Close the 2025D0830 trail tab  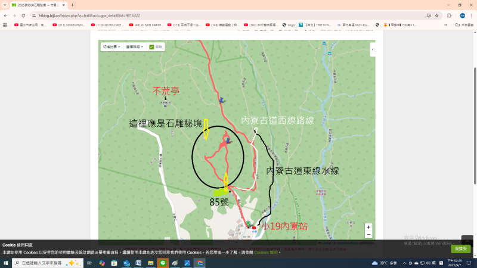click(64, 5)
